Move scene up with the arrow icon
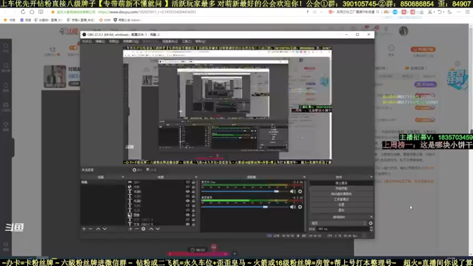Screen dimensions: 473x266 coord(98,229)
